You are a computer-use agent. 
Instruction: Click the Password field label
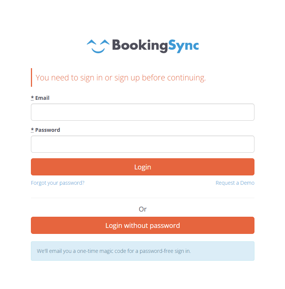pos(48,130)
